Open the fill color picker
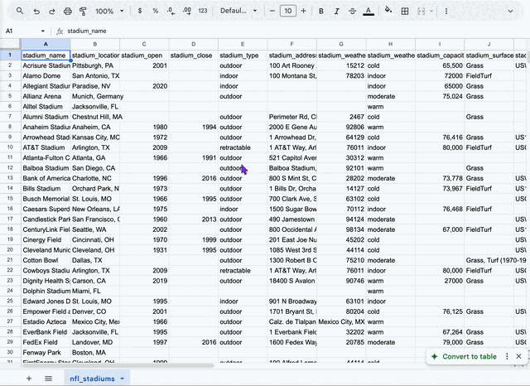Screen dimensions: 530x386 (x=388, y=11)
